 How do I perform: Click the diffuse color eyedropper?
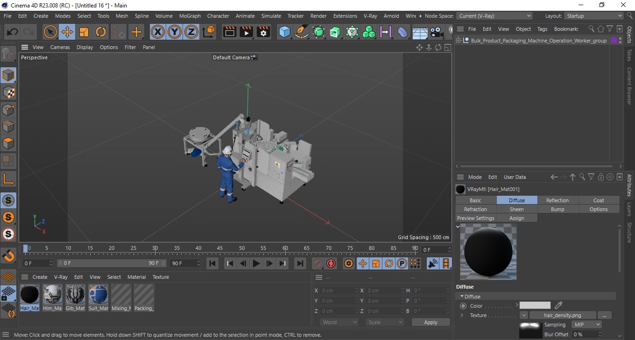pos(558,305)
